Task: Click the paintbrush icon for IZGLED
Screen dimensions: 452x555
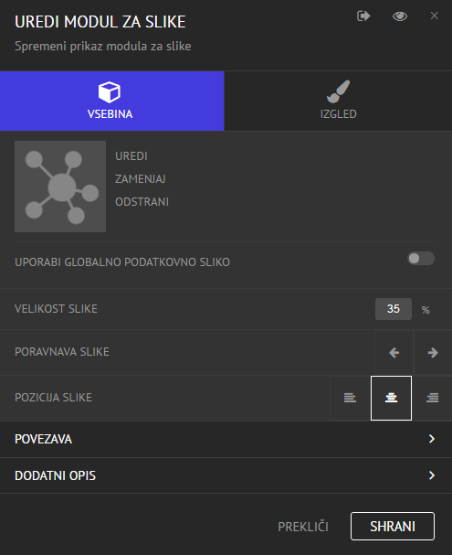Action: click(338, 91)
